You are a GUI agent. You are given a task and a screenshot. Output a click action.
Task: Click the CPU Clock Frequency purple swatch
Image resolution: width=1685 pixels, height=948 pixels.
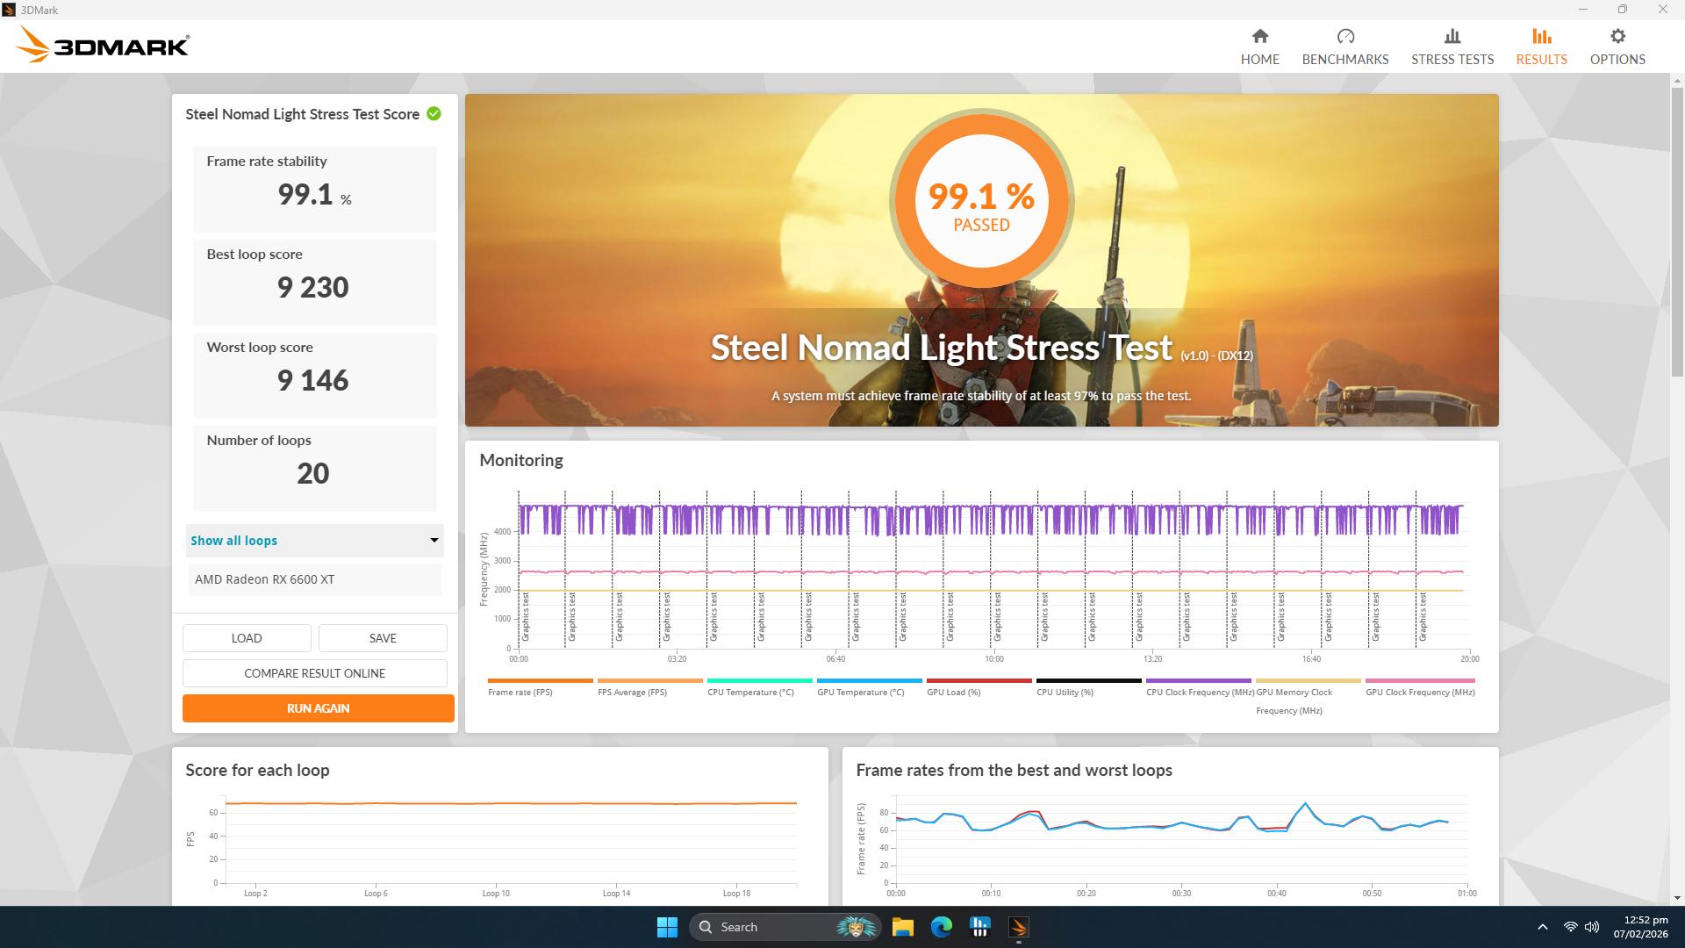(x=1199, y=680)
